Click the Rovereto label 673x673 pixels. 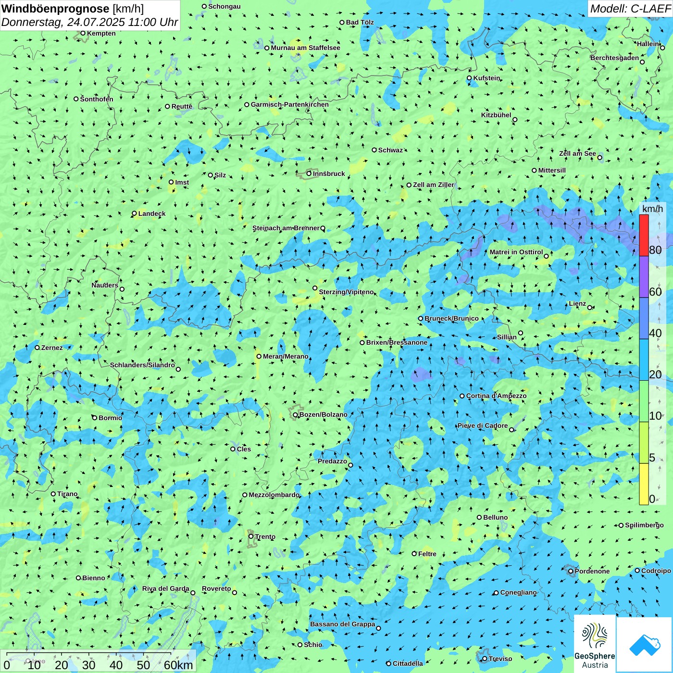point(217,588)
